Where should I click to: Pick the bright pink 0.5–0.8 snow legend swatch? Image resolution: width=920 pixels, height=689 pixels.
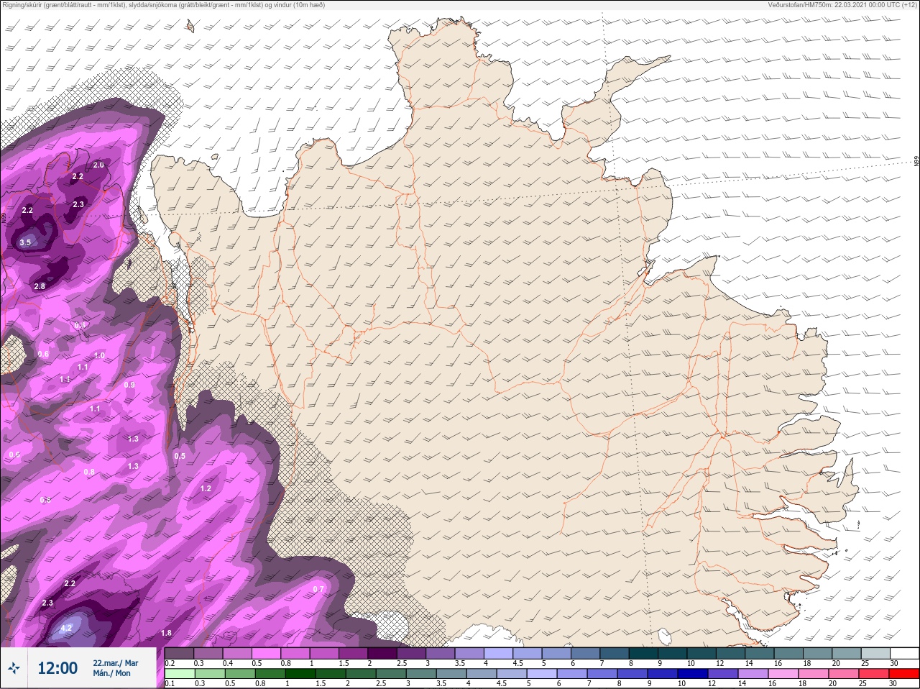point(267,653)
